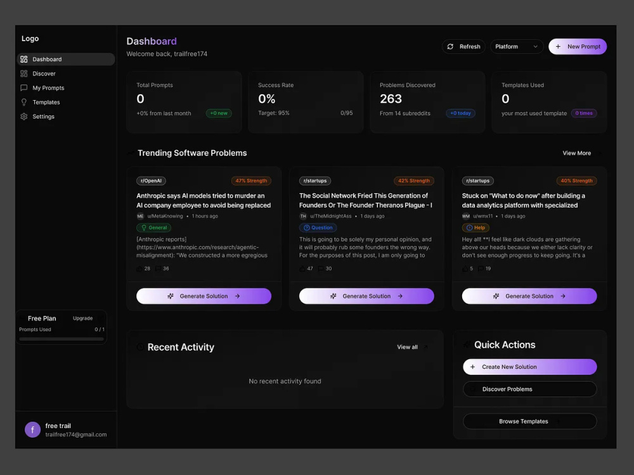Screen dimensions: 634x475
Task: Click the New Prompt button
Action: tap(578, 46)
